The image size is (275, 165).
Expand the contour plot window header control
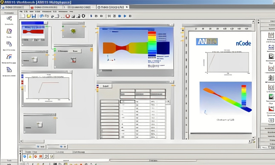tap(172, 25)
